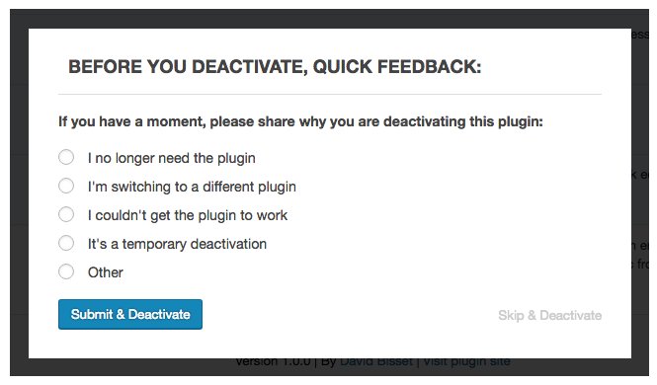Pick the 'I couldn't get the plugin to work' radio

pyautogui.click(x=66, y=214)
